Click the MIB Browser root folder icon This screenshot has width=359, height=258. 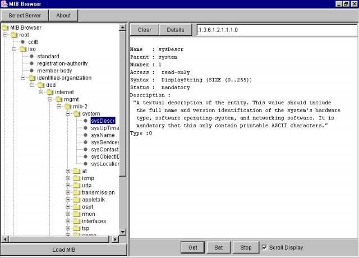[x=5, y=27]
